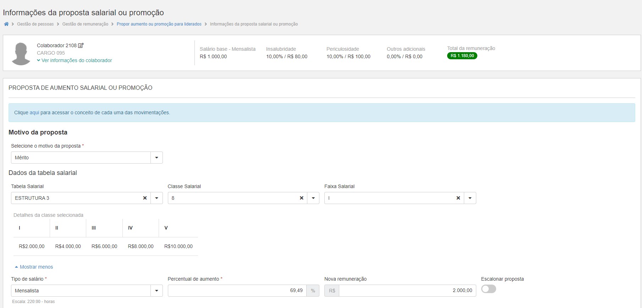Click the Salário base value R$ 1.000,00

[213, 56]
